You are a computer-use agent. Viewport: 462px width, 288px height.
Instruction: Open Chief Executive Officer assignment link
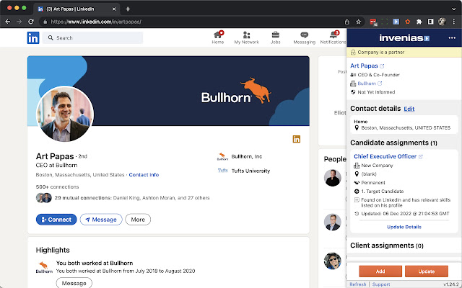[x=385, y=156]
